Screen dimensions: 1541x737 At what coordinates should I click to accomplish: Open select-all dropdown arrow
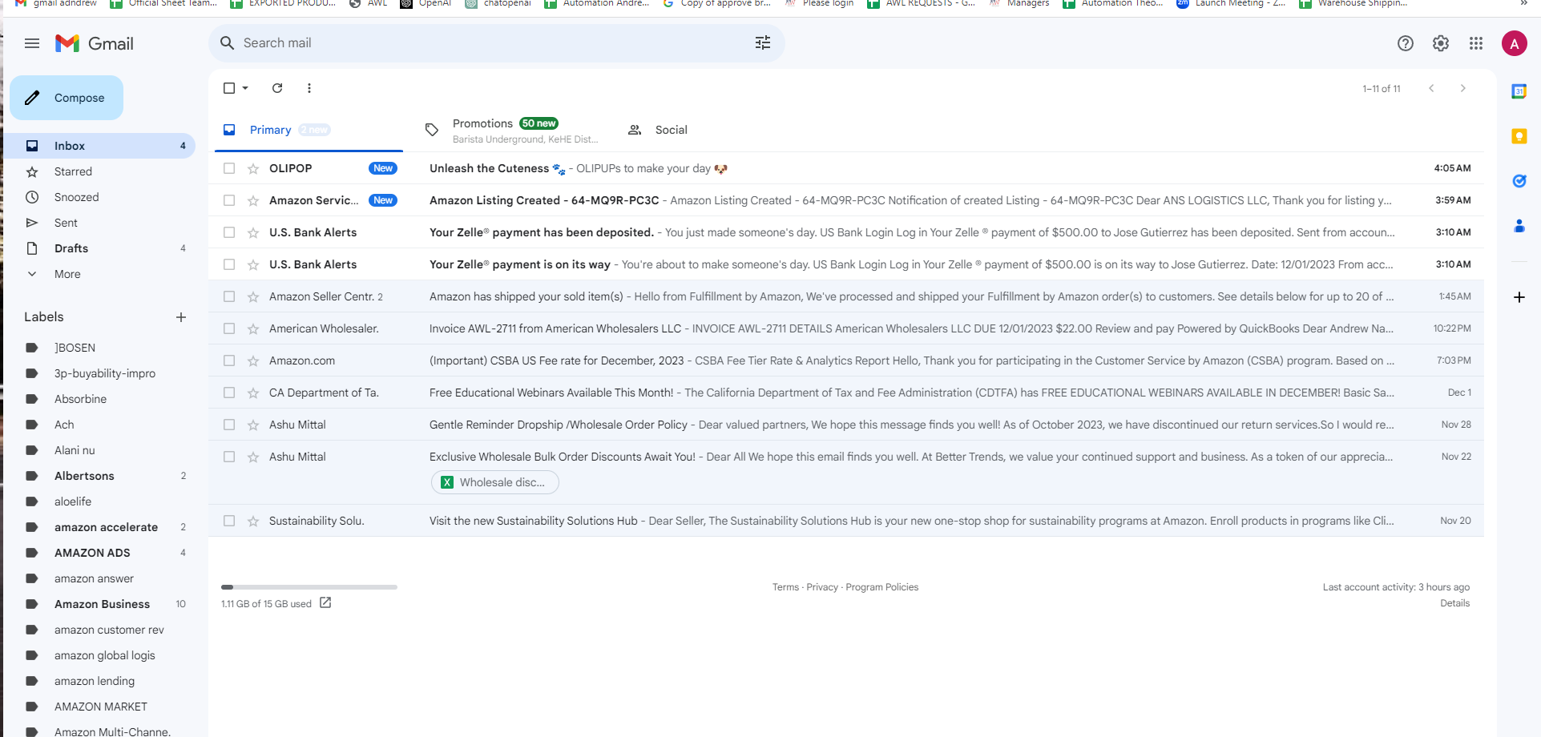point(245,88)
